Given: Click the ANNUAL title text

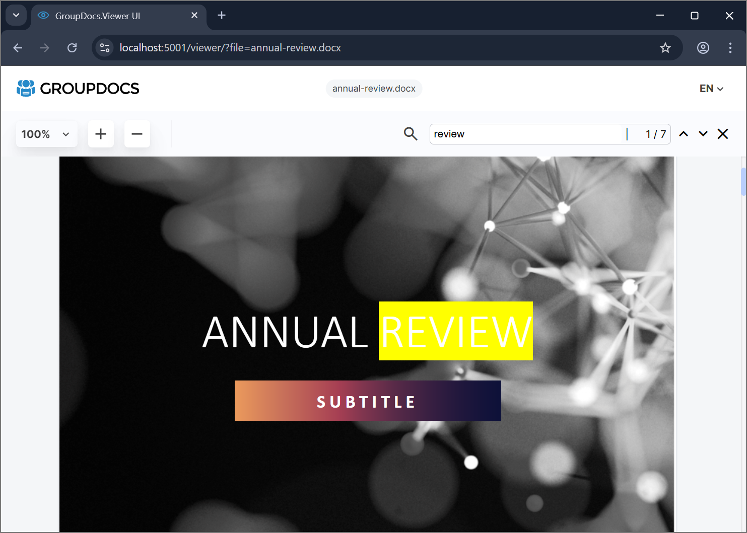Looking at the screenshot, I should pos(285,332).
